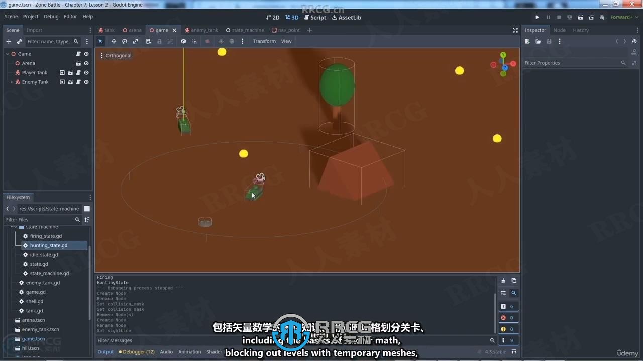Click Run Specific Scene icon
This screenshot has width=643, height=361.
591,17
